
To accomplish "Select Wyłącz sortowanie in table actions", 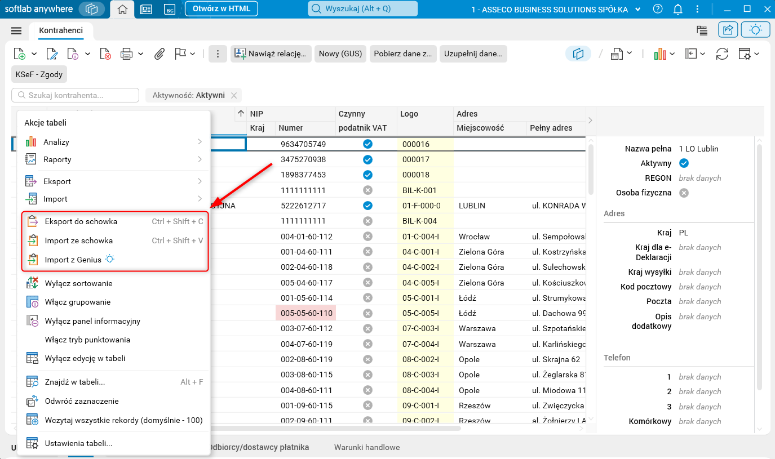I will (113, 283).
